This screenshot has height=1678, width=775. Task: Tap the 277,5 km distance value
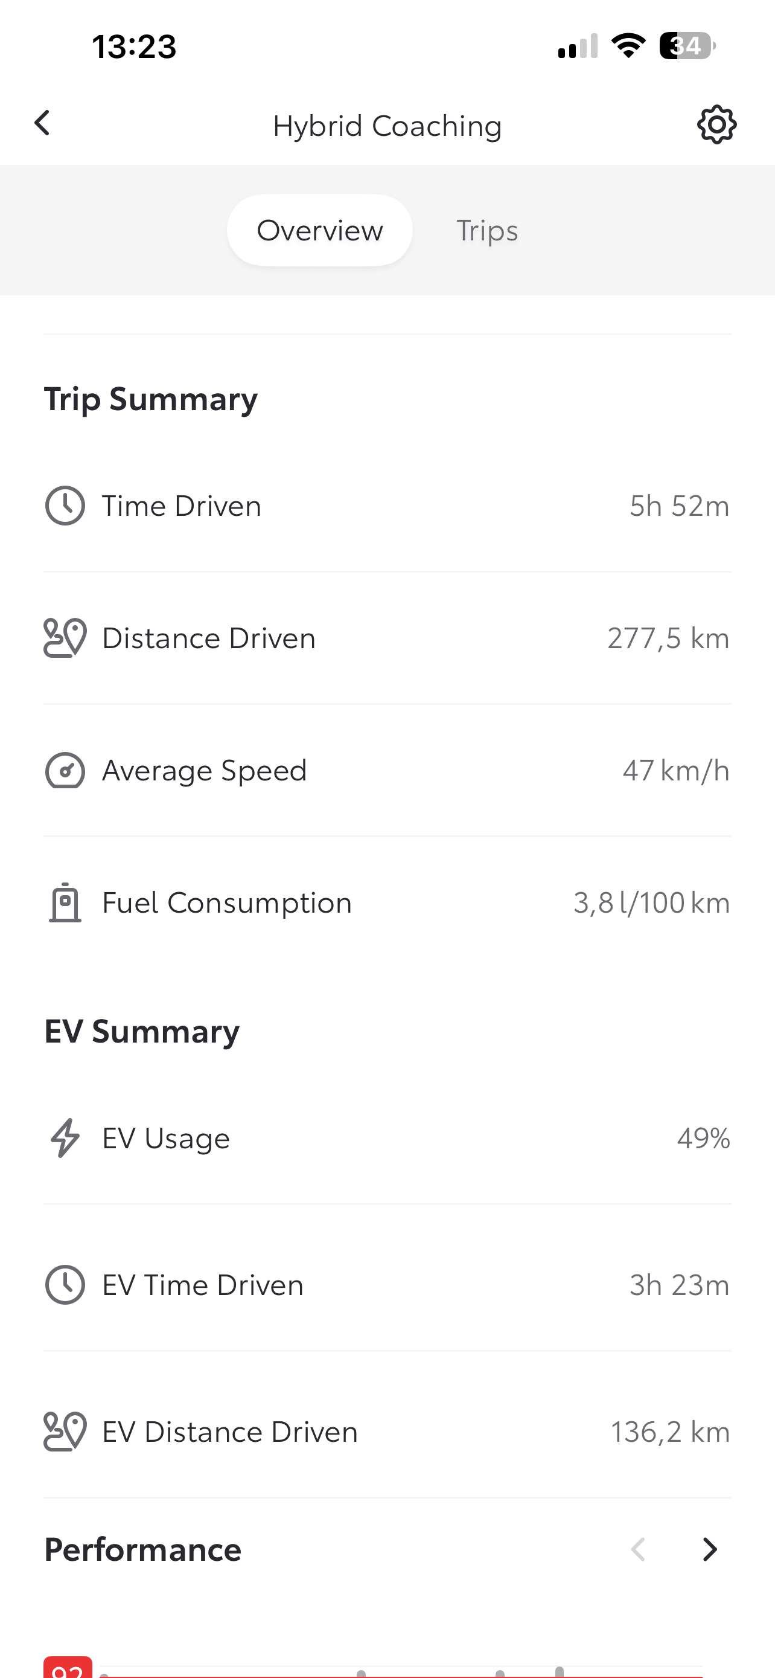pos(668,638)
